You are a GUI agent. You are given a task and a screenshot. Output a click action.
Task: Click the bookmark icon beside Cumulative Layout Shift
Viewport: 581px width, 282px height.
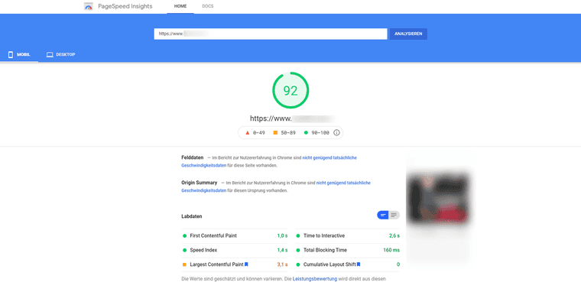point(359,264)
